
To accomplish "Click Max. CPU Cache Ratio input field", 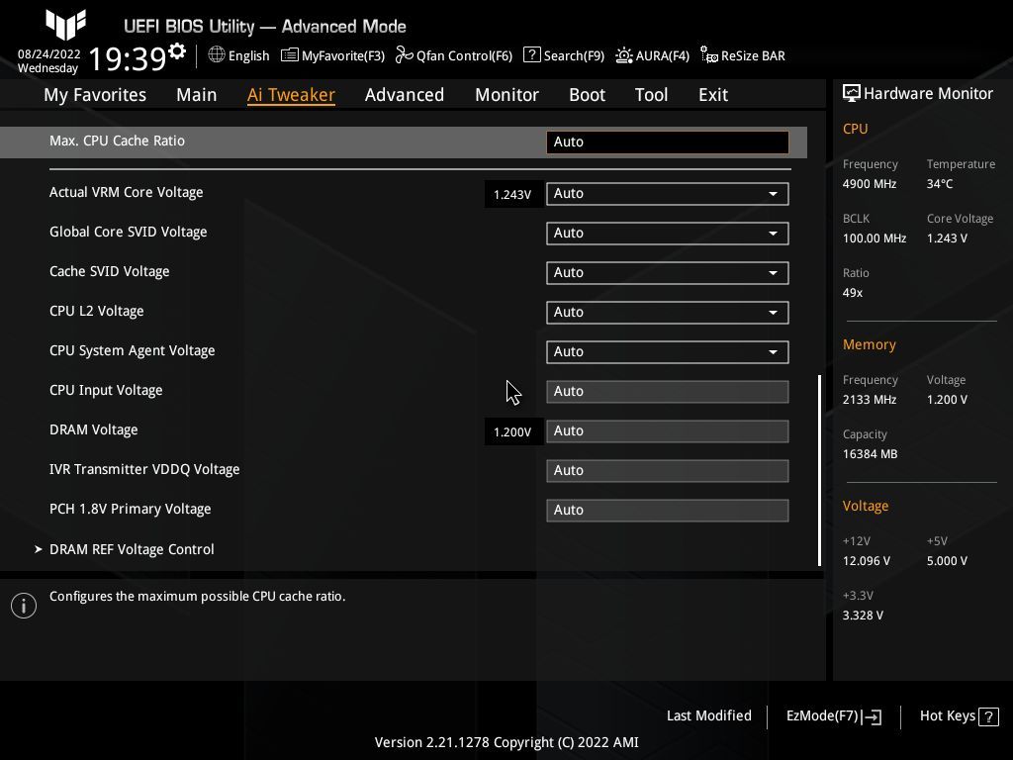I will pyautogui.click(x=668, y=142).
